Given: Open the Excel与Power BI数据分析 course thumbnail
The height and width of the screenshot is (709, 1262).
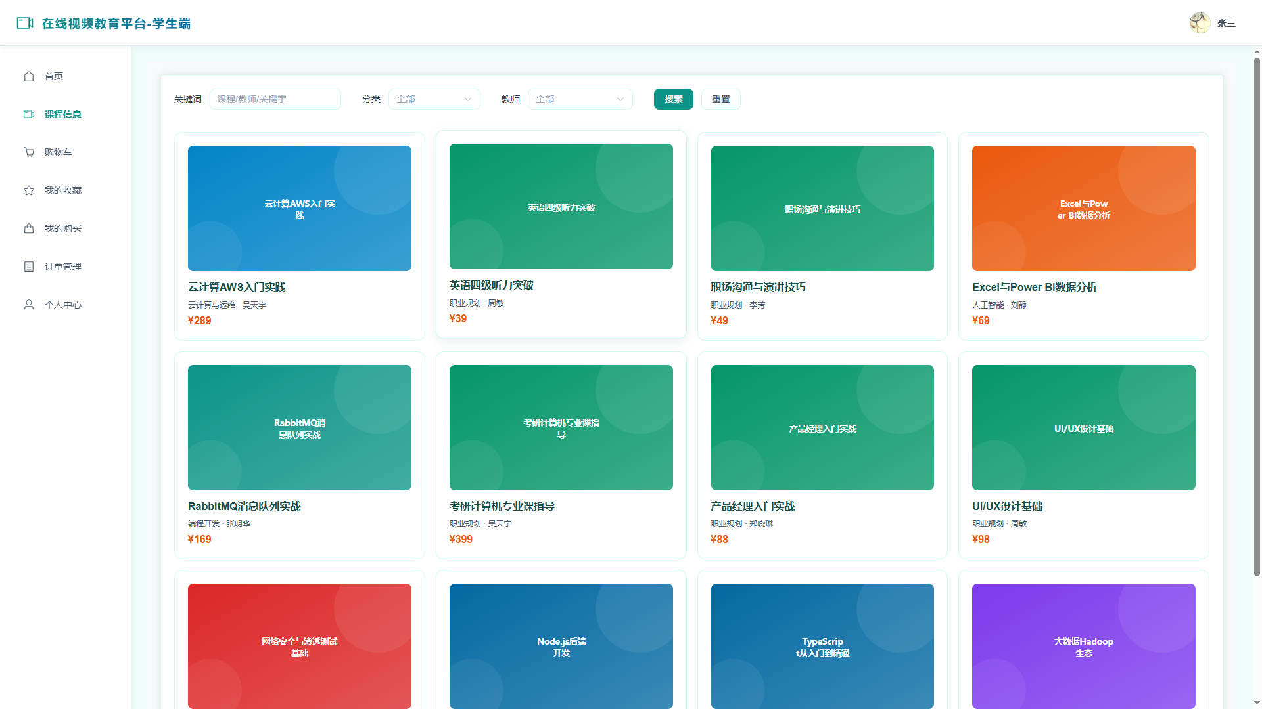Looking at the screenshot, I should pos(1084,208).
